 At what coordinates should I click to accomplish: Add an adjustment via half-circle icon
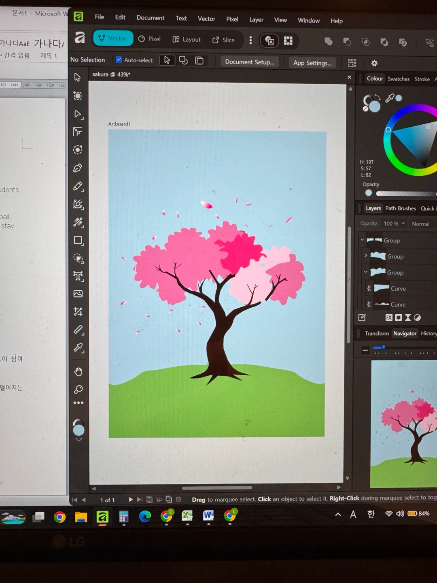click(x=417, y=317)
